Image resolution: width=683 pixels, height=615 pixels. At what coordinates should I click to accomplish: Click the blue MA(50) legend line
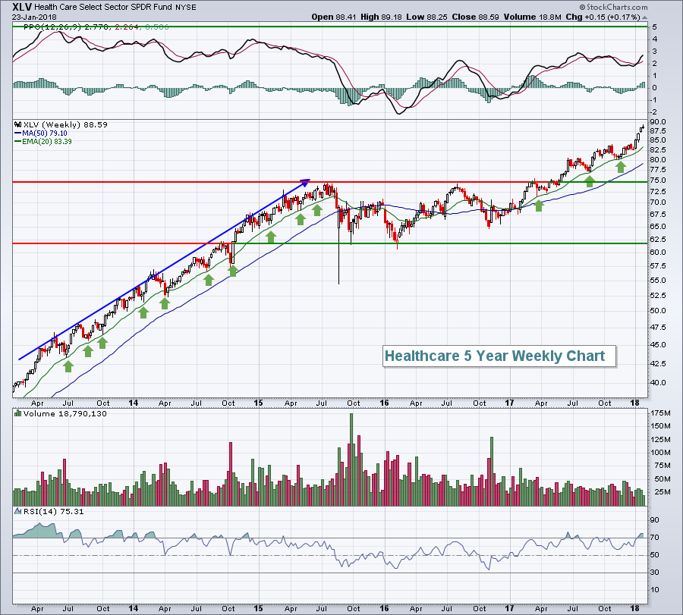18,133
